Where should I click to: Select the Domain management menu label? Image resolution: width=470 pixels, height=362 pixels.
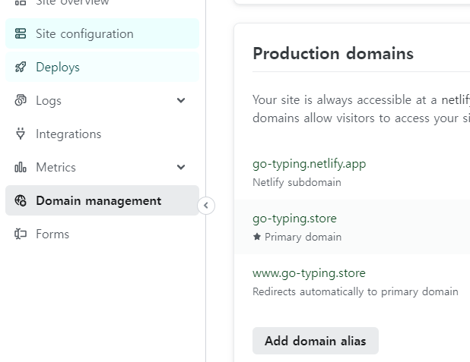(x=98, y=201)
